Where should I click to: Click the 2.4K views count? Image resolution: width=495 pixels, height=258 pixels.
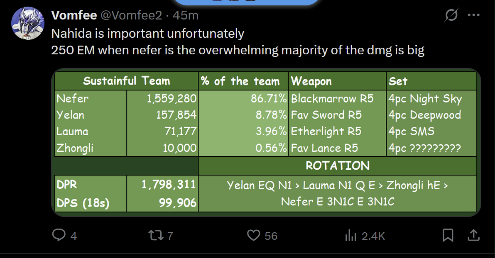point(373,236)
